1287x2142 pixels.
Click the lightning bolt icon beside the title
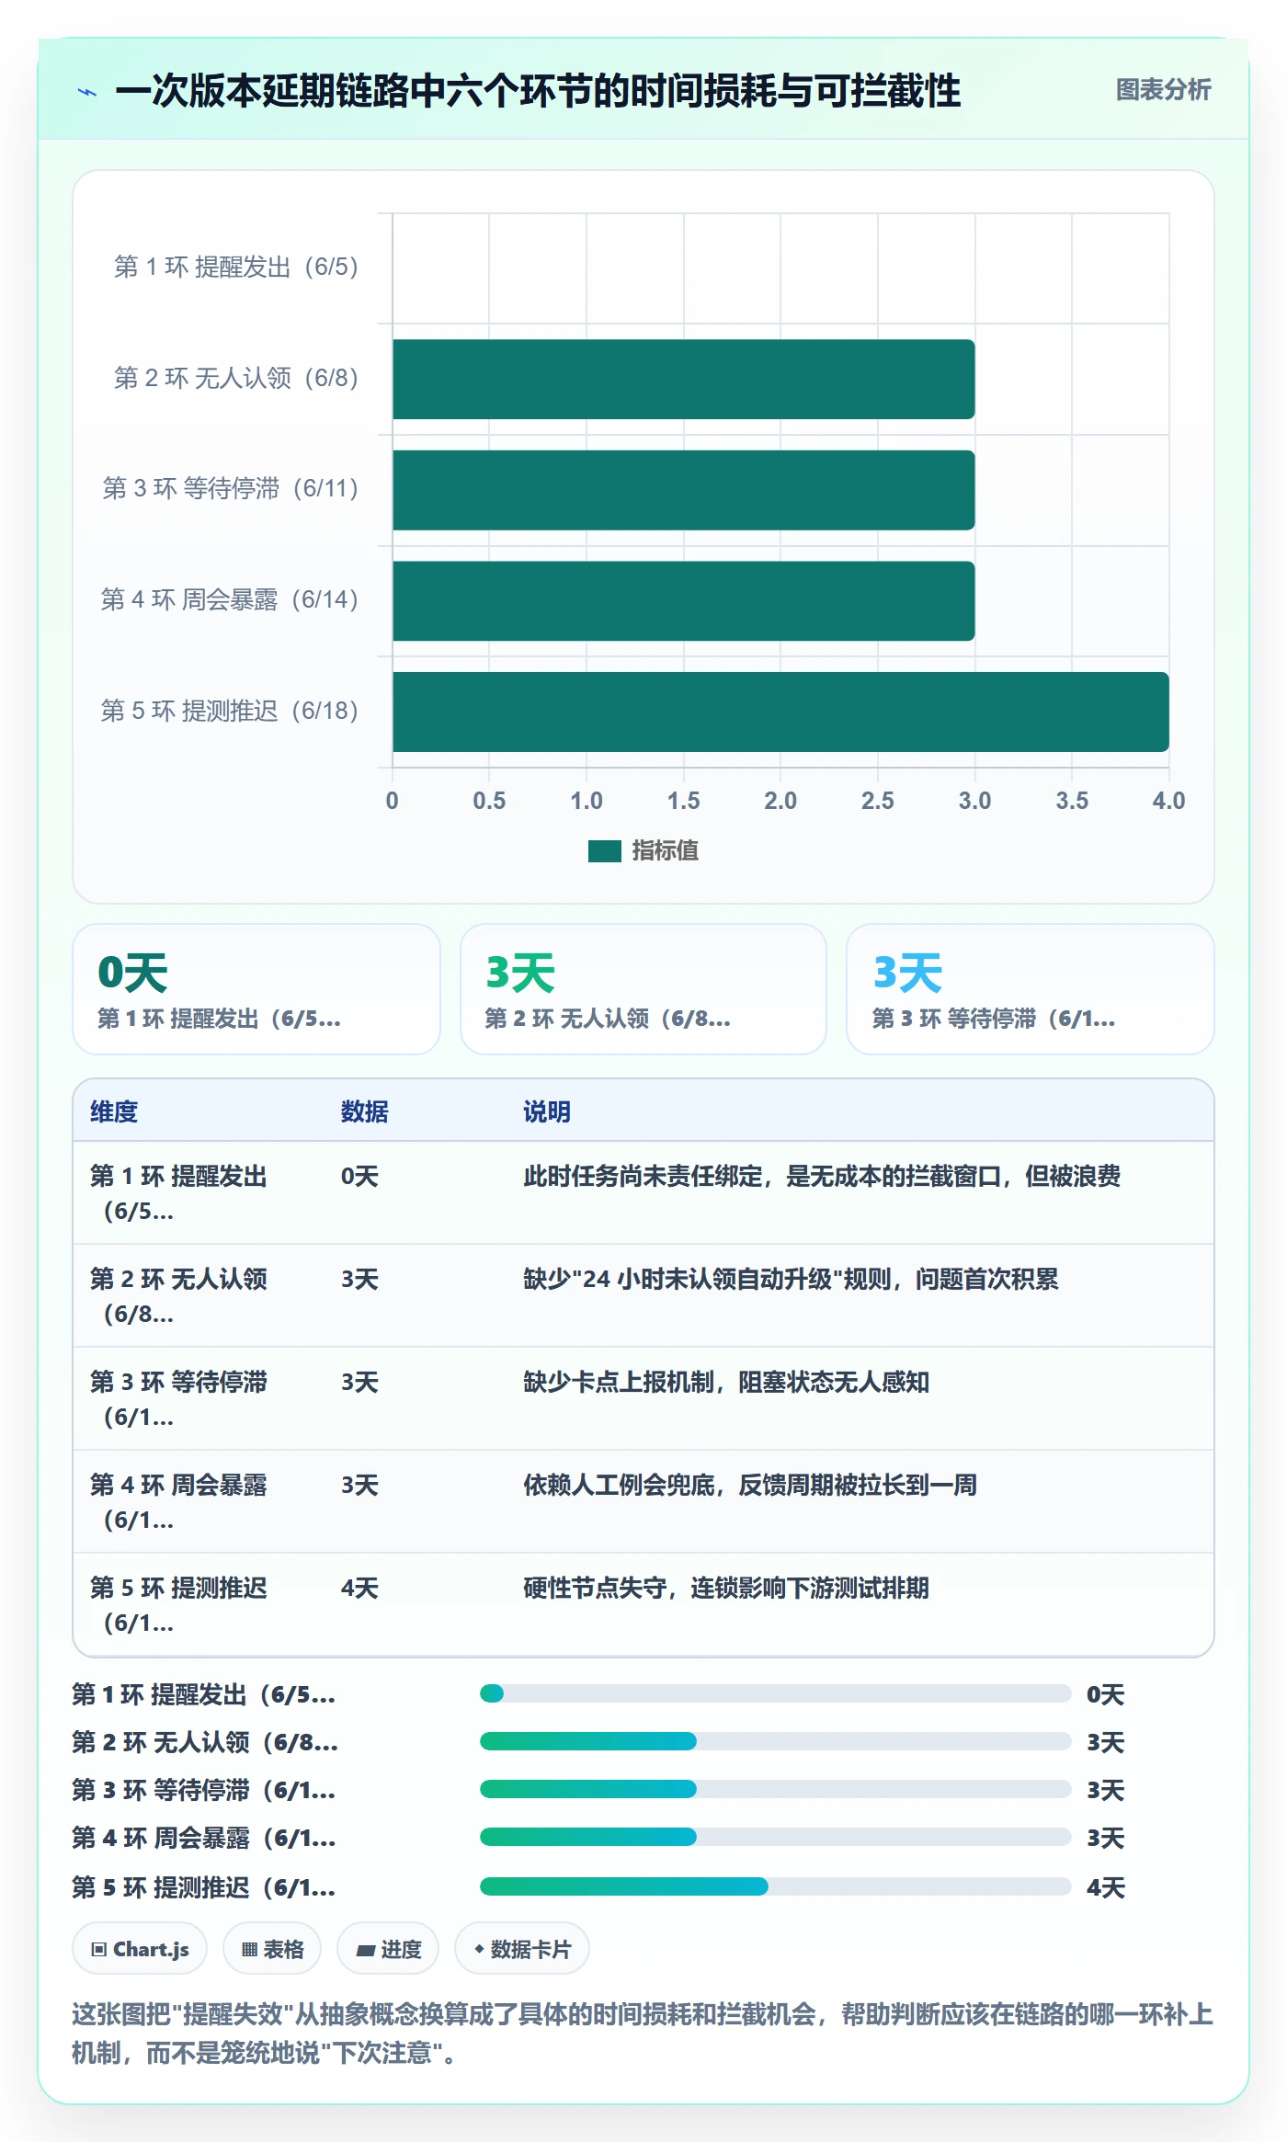[87, 92]
